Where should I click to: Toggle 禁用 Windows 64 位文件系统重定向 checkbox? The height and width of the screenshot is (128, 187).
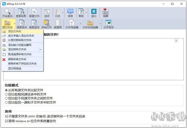click(x=7, y=121)
